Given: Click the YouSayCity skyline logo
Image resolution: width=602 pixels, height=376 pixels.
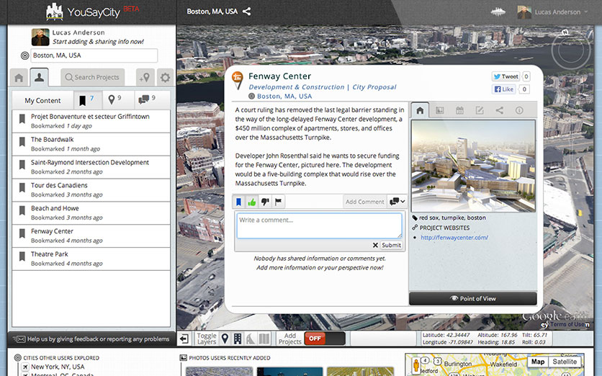Looking at the screenshot, I should click(55, 12).
